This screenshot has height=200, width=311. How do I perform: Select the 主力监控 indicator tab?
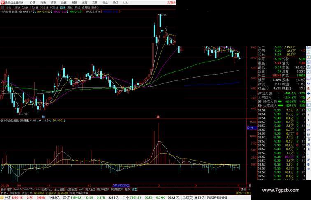[59, 189]
